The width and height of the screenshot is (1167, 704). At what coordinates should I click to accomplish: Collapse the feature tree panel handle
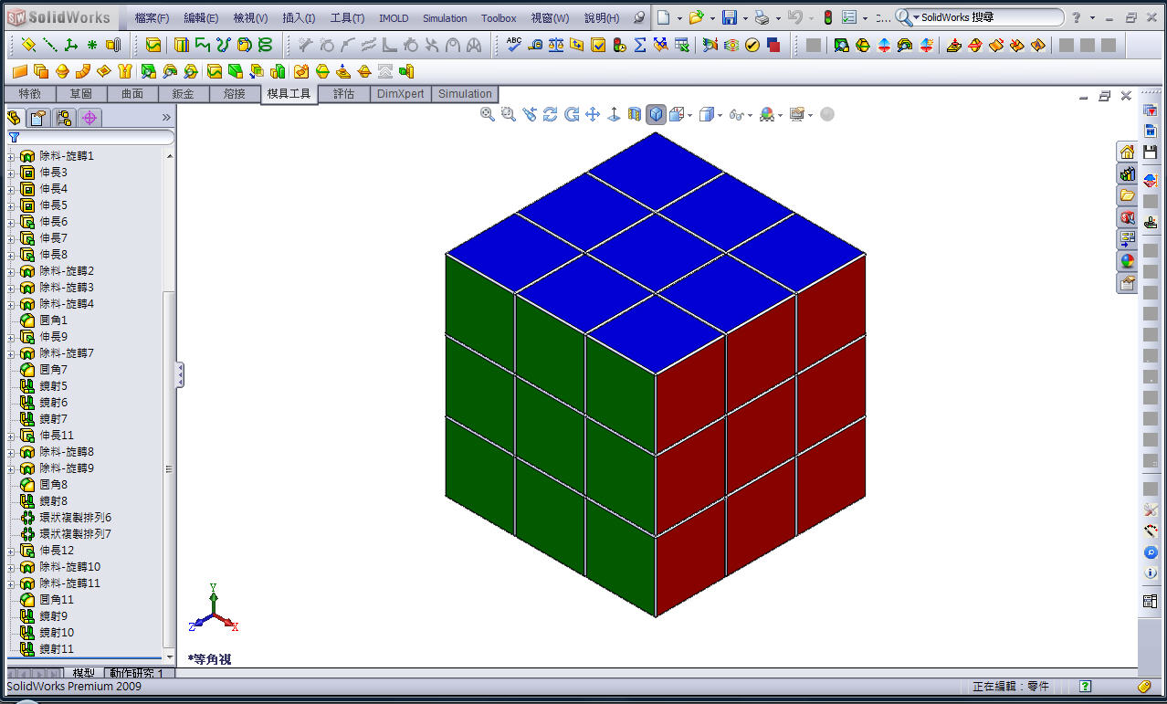(x=180, y=374)
